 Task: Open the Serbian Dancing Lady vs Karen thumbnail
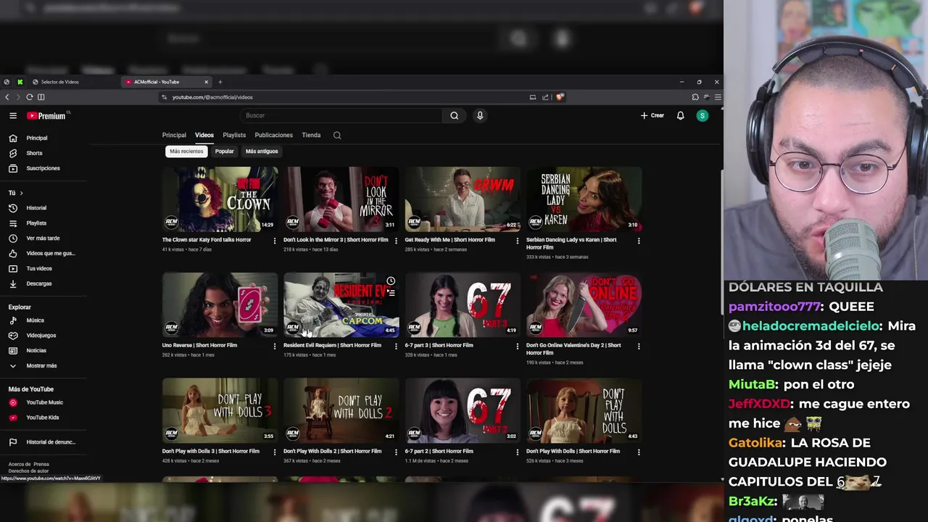tap(584, 199)
